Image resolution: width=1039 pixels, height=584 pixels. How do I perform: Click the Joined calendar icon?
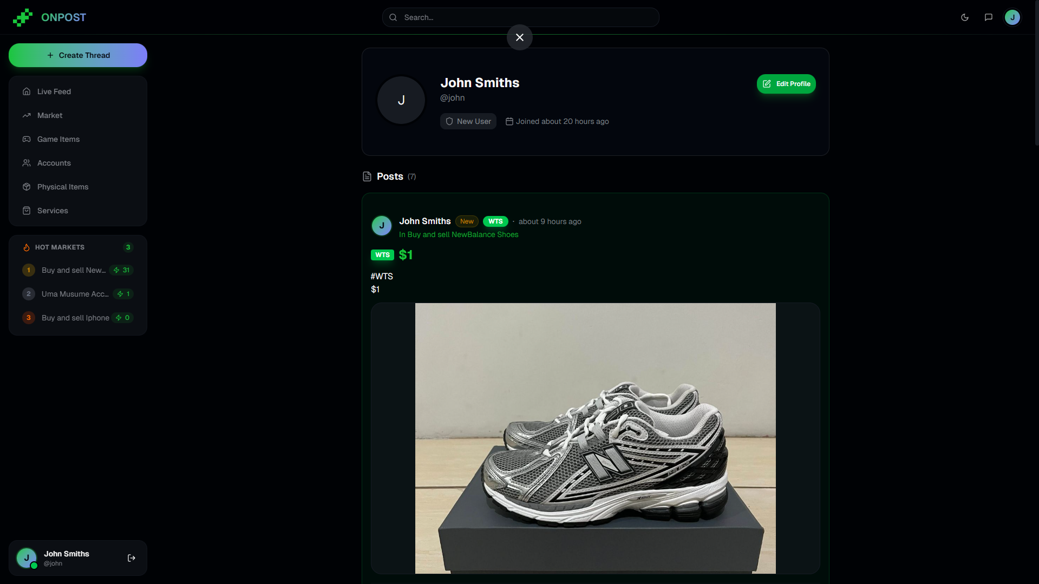[x=509, y=121]
